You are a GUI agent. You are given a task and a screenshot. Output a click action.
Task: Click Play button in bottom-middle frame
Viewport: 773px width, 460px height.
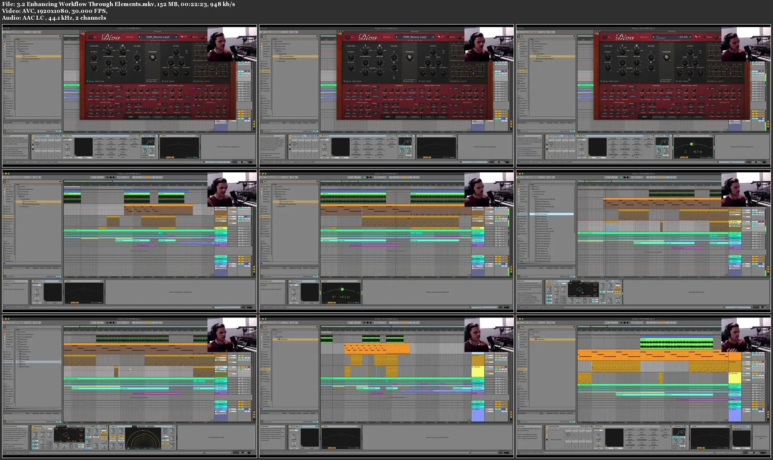364,322
